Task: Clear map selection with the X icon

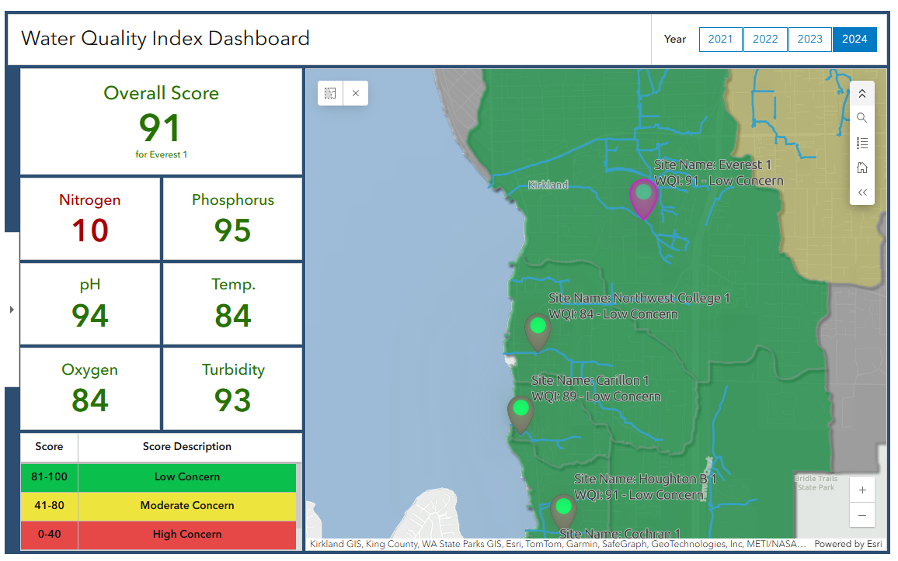Action: (x=356, y=93)
